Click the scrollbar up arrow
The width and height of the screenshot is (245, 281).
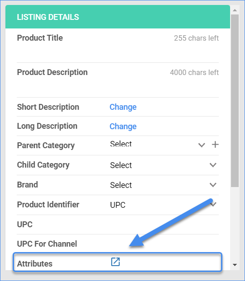pos(235,10)
